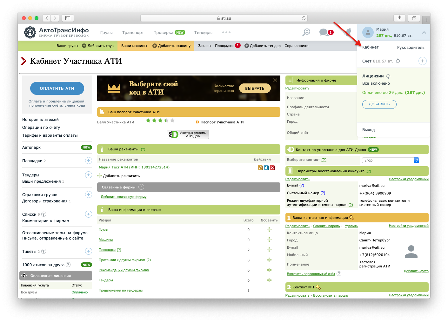Click ОПЛАТИТЬ АТИ blue button
The height and width of the screenshot is (322, 448).
pyautogui.click(x=57, y=88)
